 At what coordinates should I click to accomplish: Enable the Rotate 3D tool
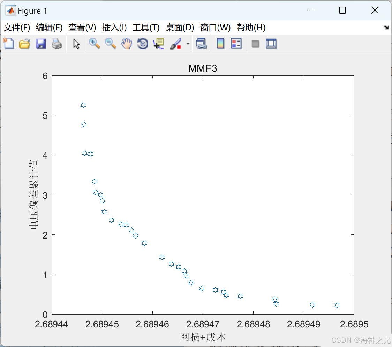[x=143, y=44]
